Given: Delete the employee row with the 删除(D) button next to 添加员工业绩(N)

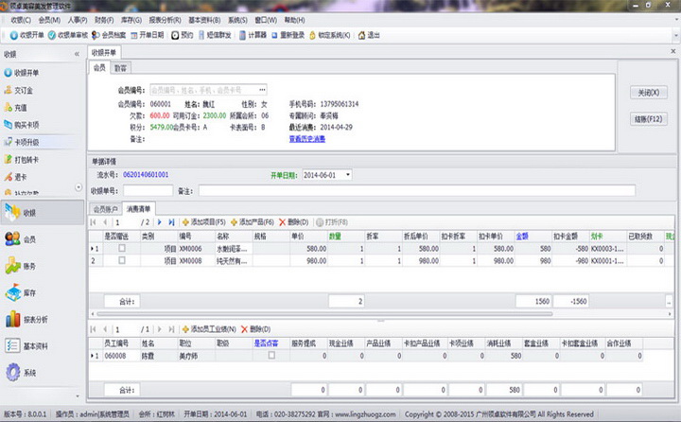Looking at the screenshot, I should [x=255, y=329].
